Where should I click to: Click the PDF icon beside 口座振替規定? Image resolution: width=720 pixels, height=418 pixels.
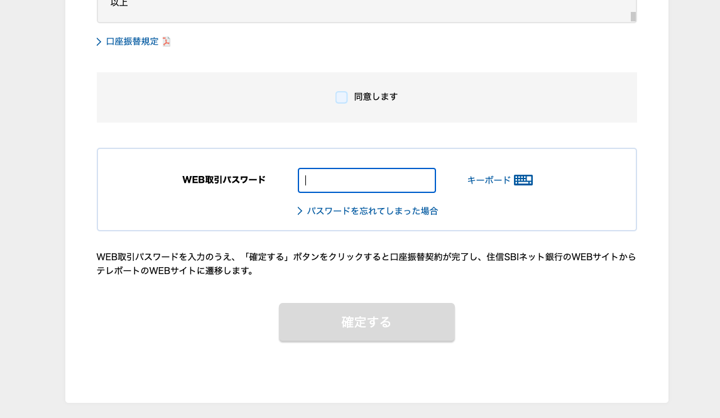tap(166, 41)
